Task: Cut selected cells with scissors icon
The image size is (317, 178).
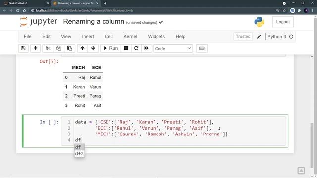Action: click(x=48, y=48)
